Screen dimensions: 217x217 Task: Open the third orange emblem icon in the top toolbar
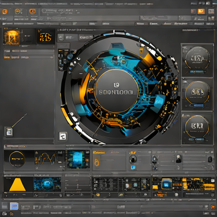point(32,11)
